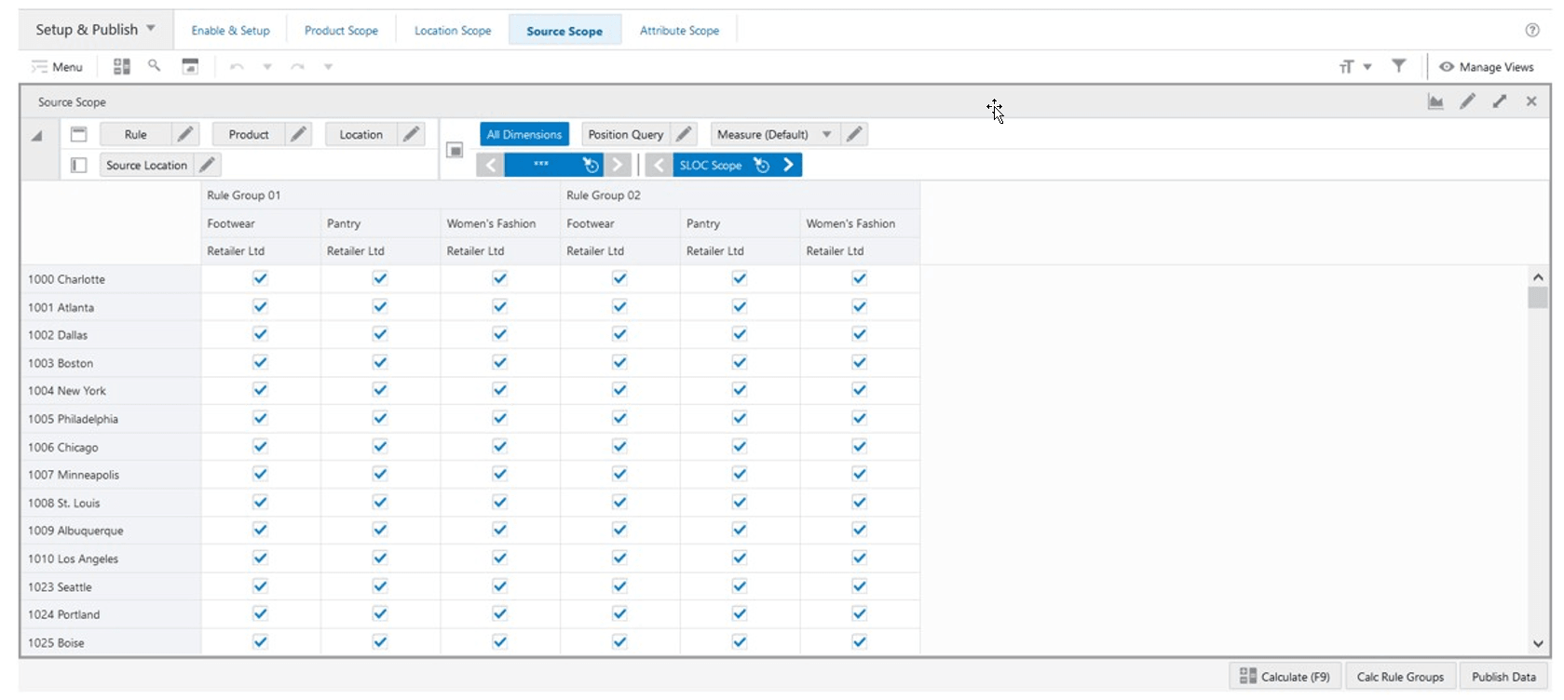This screenshot has height=700, width=1564.
Task: Click the Publish Data button
Action: (x=1503, y=677)
